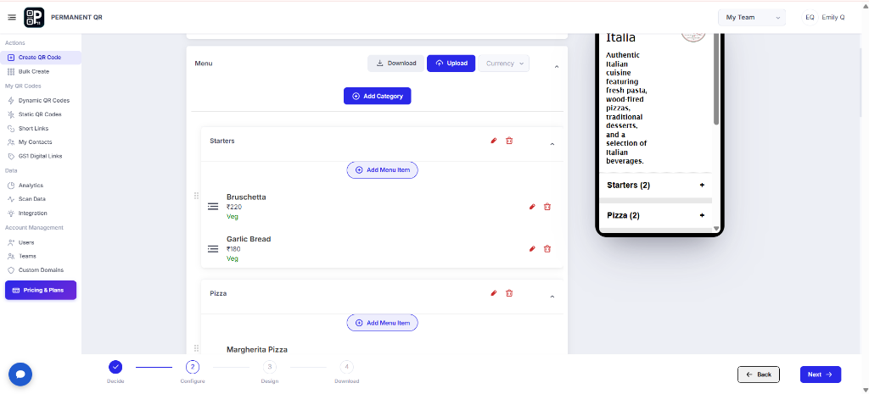Proceed with the Next button

[x=821, y=375]
